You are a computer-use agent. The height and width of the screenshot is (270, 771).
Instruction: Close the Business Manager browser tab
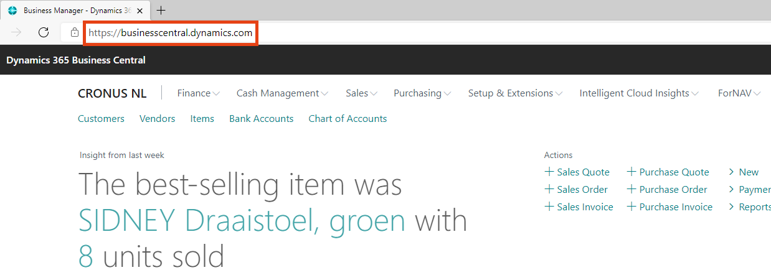pos(140,11)
